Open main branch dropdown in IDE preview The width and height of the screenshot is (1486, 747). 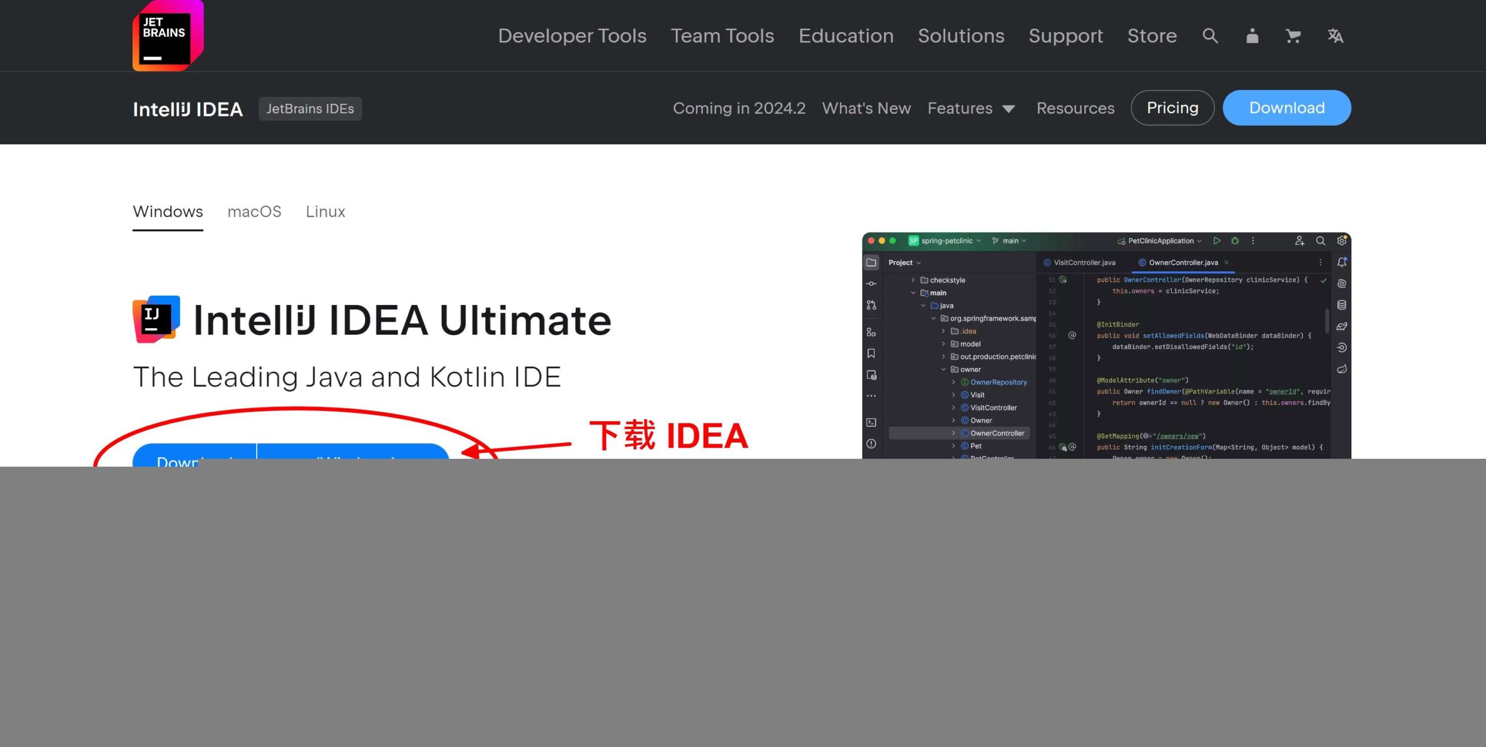point(1009,241)
